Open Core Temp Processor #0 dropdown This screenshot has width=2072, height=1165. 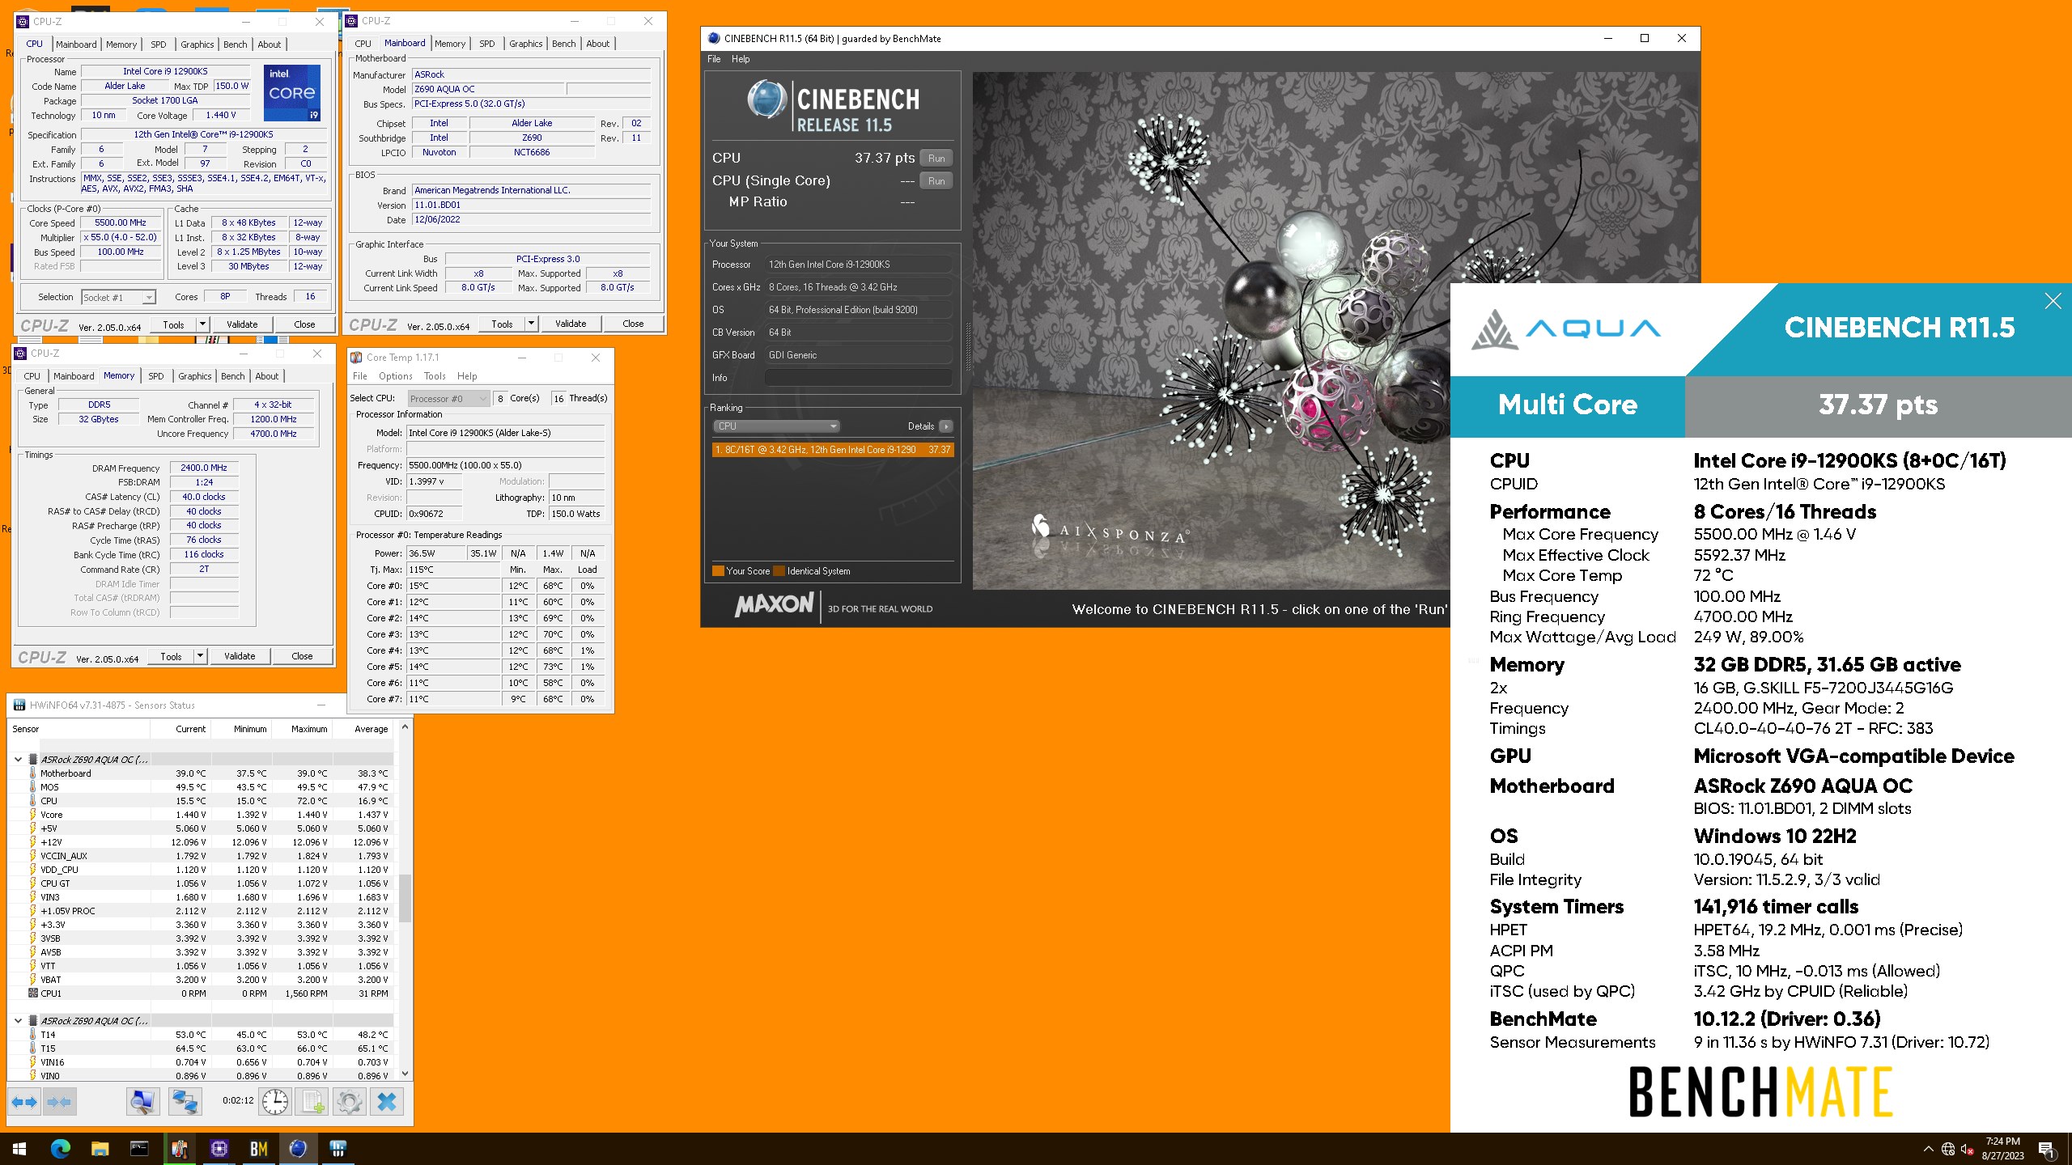(x=448, y=399)
